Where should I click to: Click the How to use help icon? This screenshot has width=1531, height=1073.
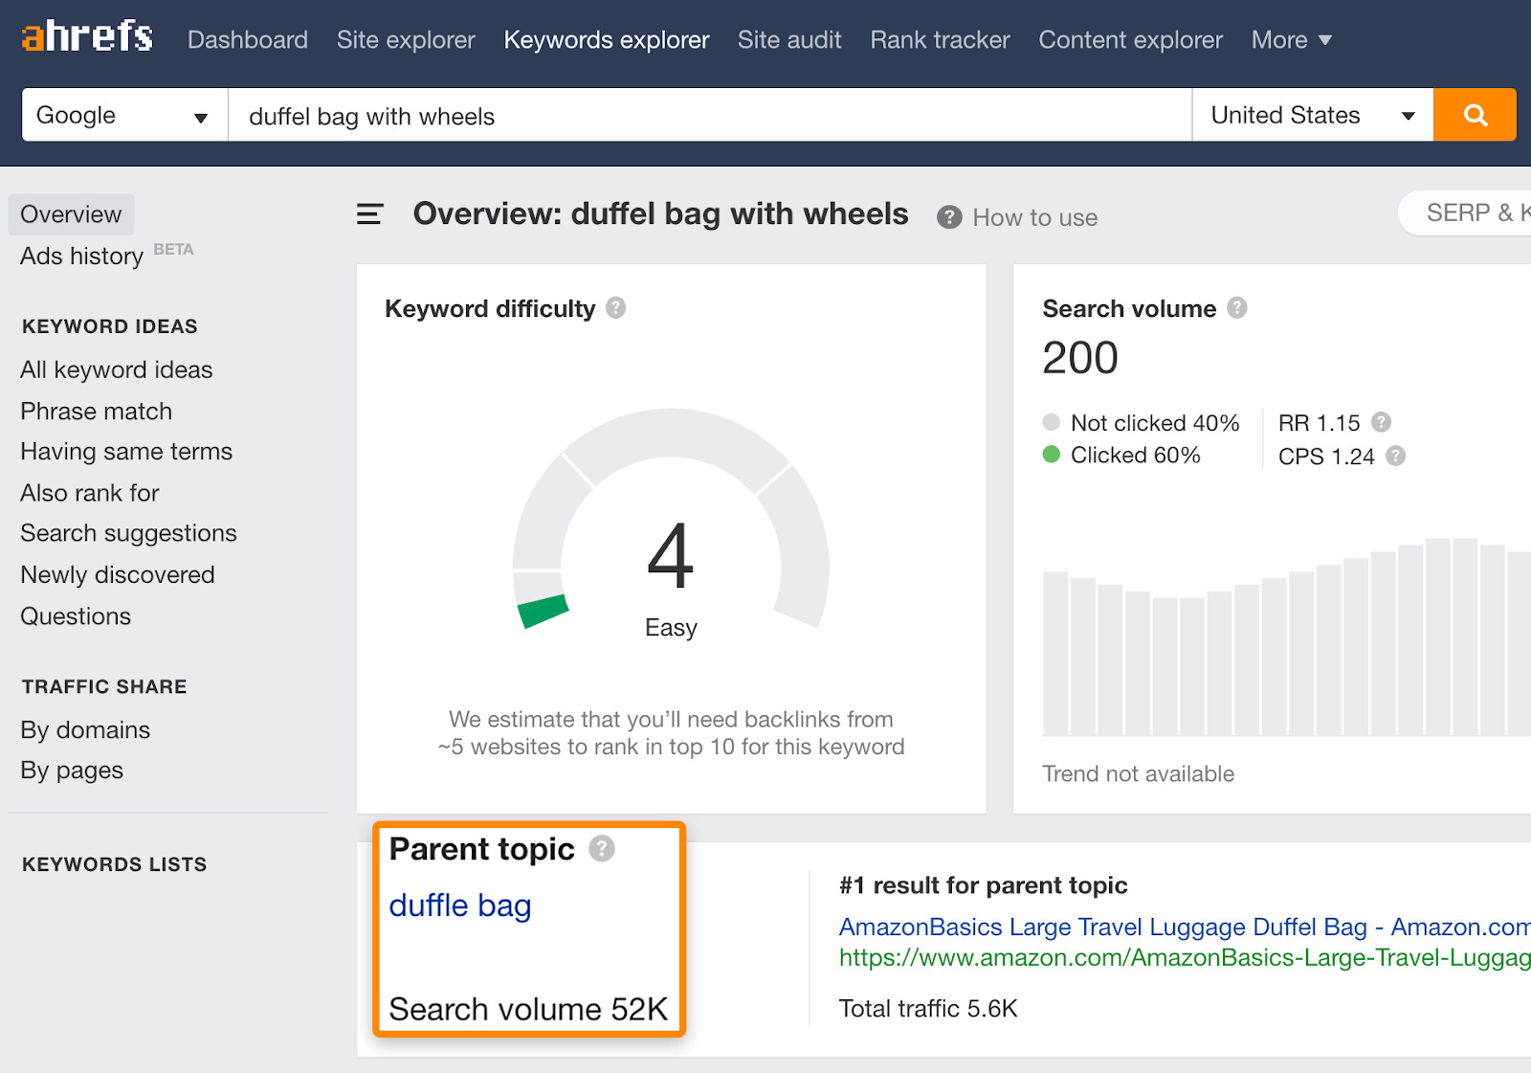(x=949, y=217)
